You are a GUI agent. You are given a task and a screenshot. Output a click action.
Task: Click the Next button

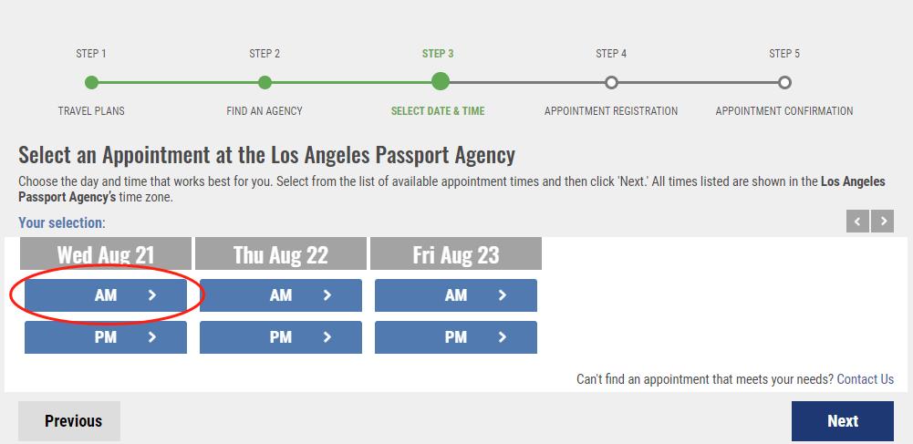[842, 421]
